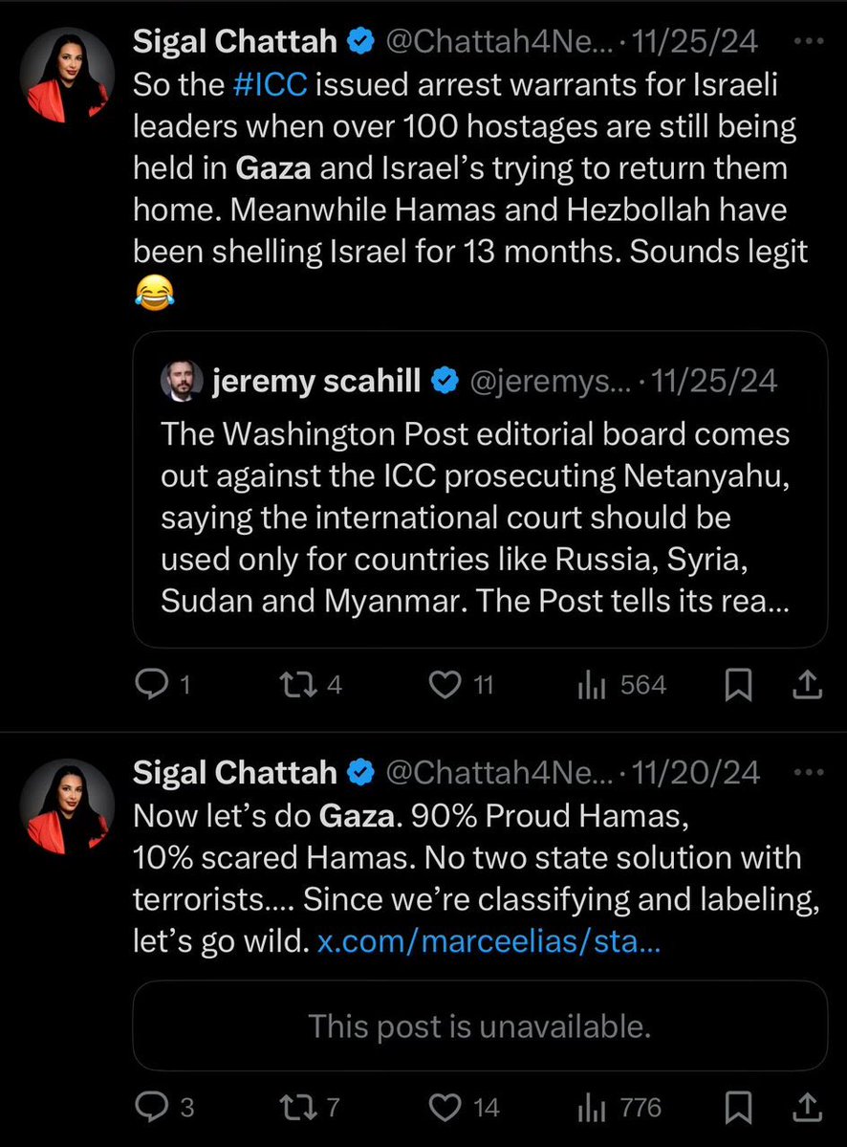Open the quoted jeremy scahill post

pos(478,517)
